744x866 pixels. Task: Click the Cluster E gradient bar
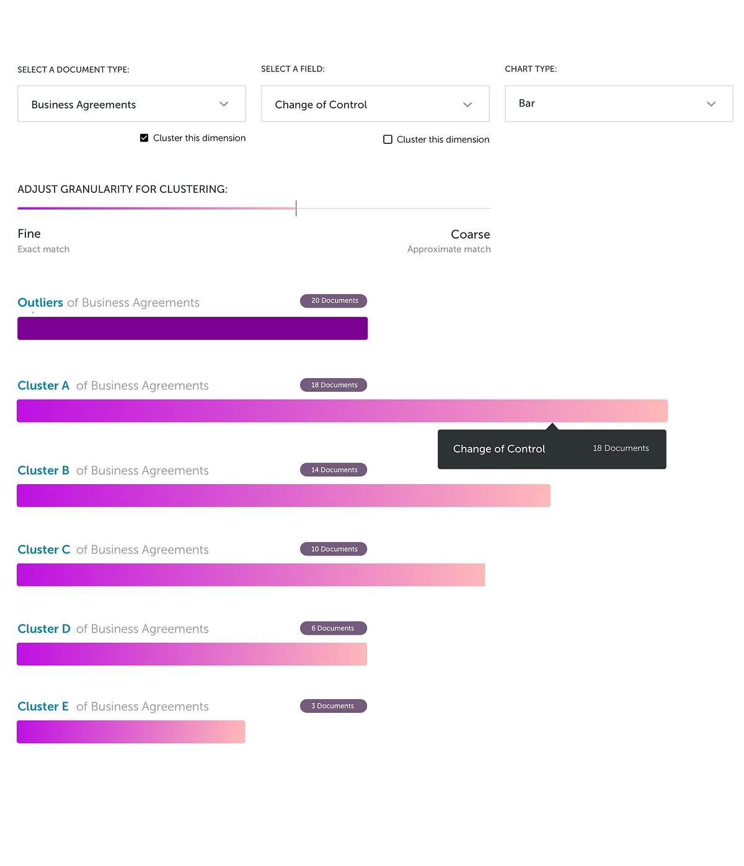point(131,732)
